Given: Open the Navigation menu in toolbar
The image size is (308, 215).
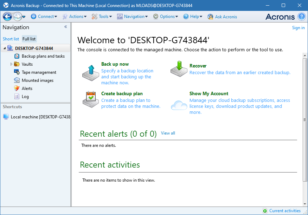Looking at the screenshot, I should [136, 17].
